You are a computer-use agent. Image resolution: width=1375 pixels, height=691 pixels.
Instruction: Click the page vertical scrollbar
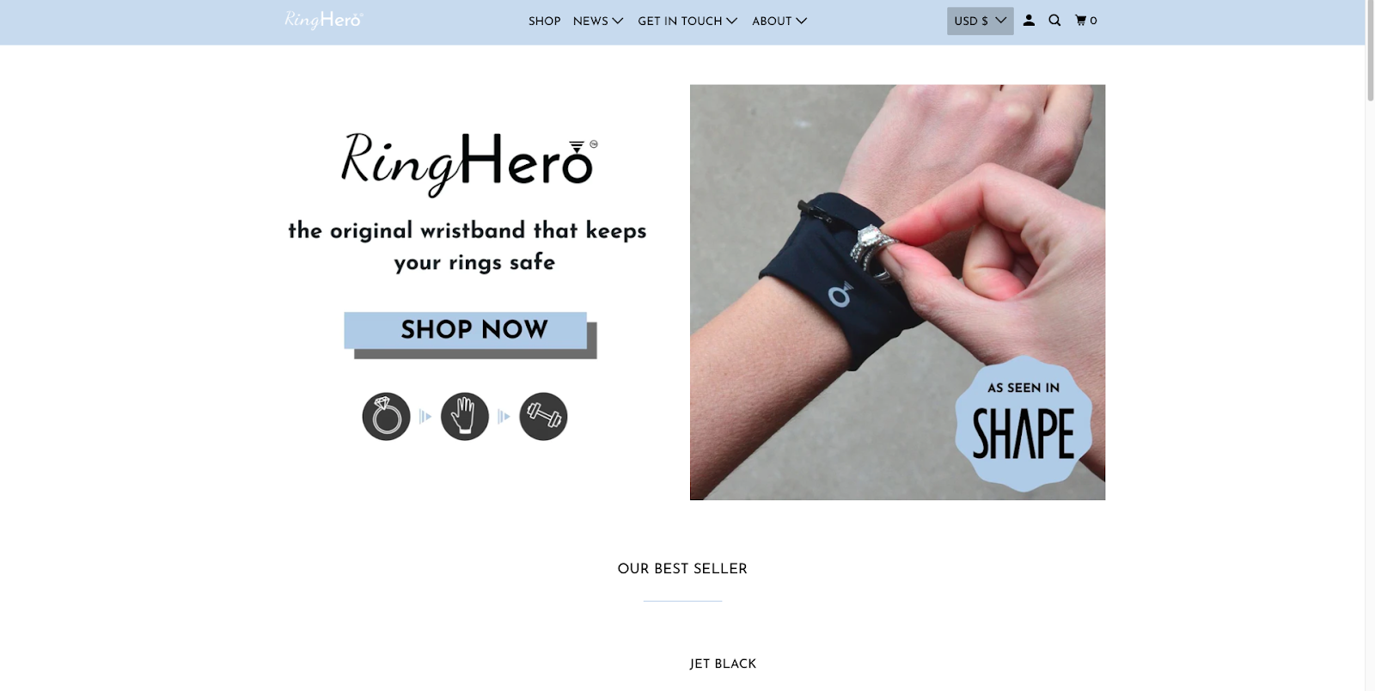1370,345
